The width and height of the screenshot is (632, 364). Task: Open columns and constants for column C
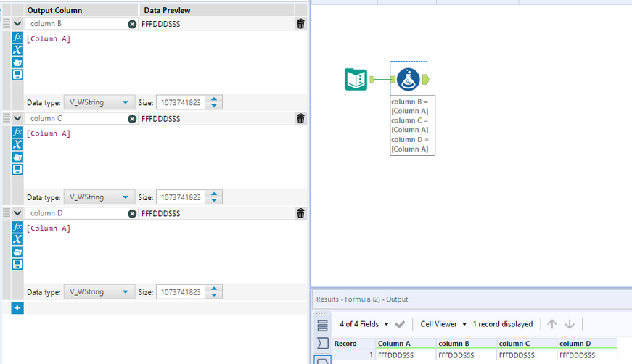pos(17,144)
